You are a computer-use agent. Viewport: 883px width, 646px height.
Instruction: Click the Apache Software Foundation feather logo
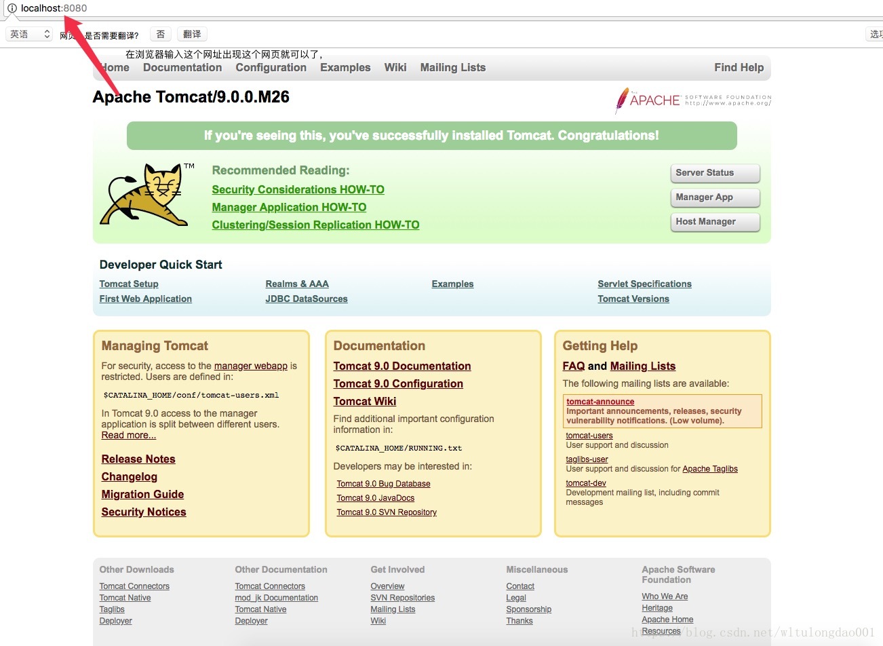(x=693, y=100)
